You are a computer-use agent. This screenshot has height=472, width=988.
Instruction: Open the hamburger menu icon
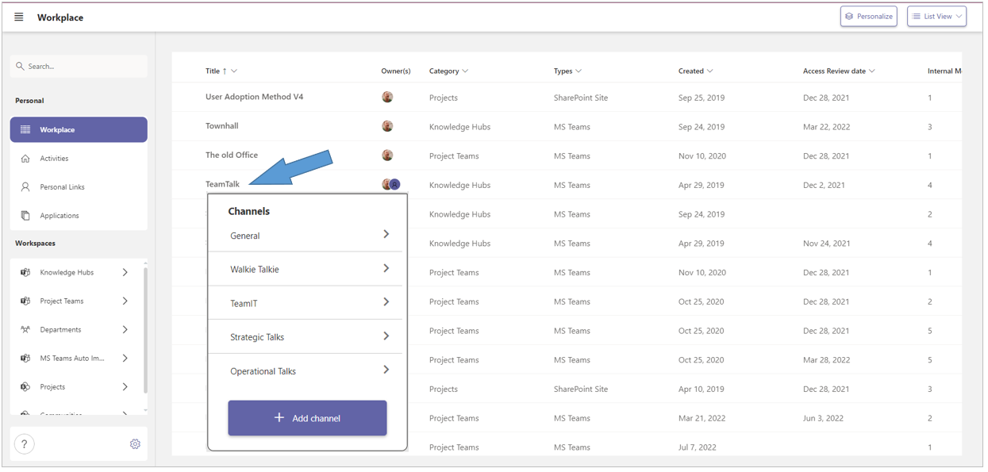pos(19,17)
